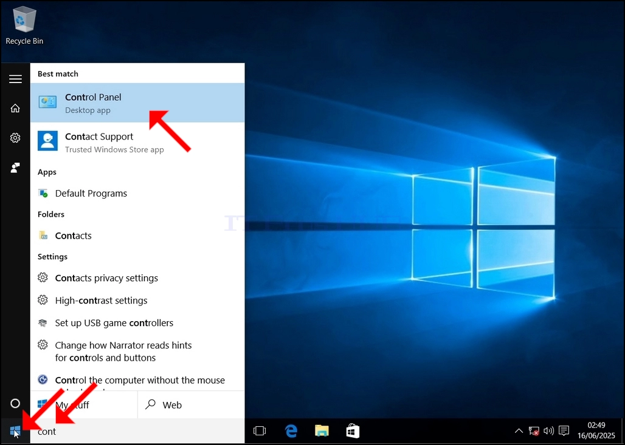Open High-contrast settings result
This screenshot has height=445, width=625.
click(137, 301)
